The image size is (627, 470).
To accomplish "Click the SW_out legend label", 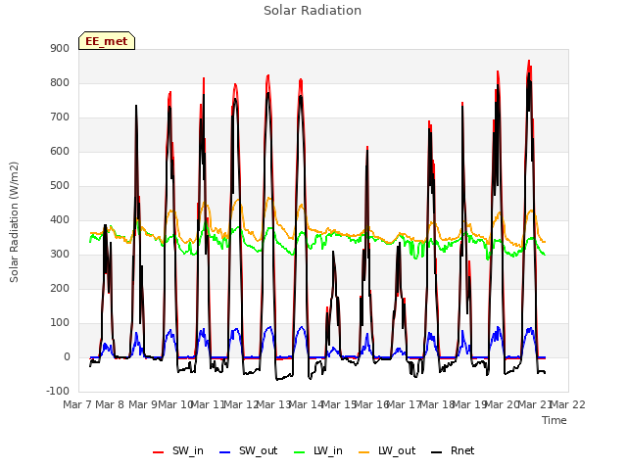I will 258,450.
